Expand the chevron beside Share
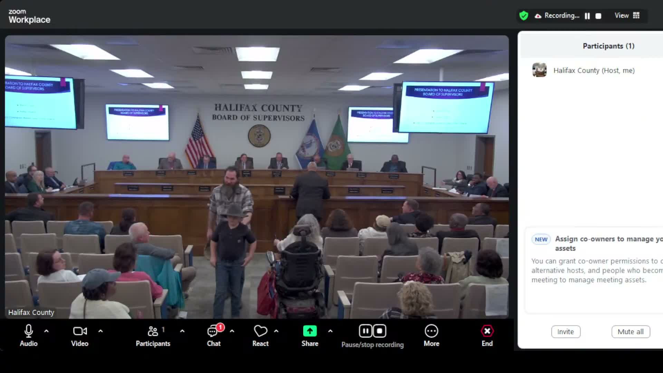Viewport: 663px width, 373px height. pos(330,331)
